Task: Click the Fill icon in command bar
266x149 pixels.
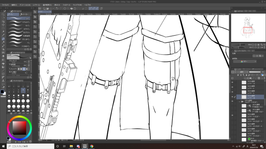Action: point(72,8)
